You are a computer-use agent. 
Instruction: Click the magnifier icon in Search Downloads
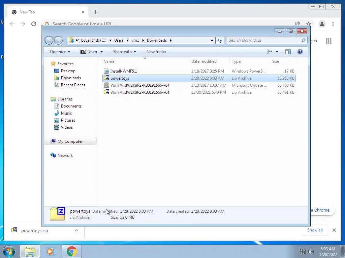(x=304, y=40)
